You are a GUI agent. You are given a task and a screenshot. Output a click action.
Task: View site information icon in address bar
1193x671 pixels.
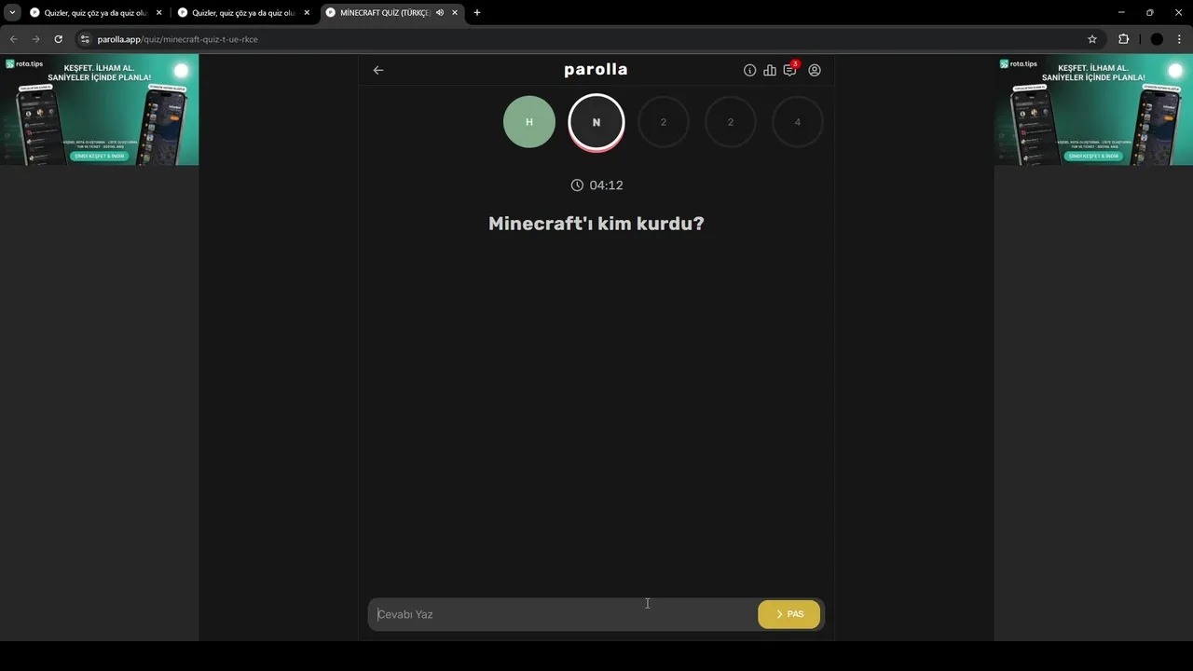pyautogui.click(x=85, y=39)
